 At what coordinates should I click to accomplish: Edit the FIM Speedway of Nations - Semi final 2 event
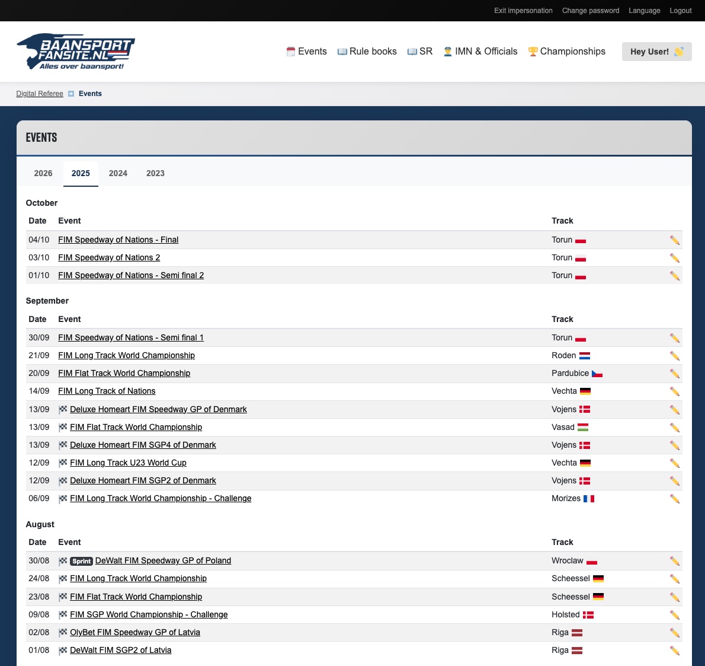click(x=674, y=276)
